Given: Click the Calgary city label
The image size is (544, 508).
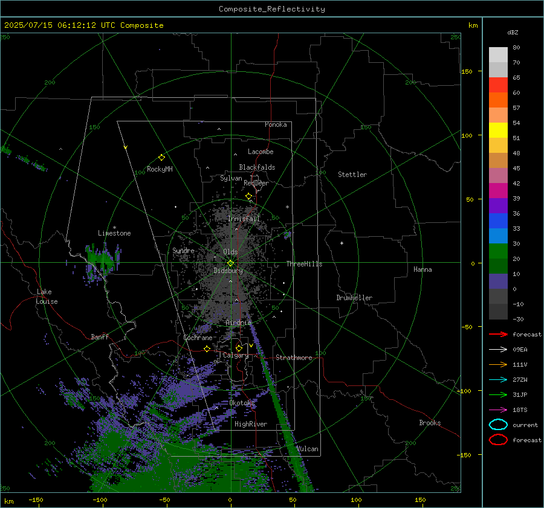Looking at the screenshot, I should [x=236, y=355].
